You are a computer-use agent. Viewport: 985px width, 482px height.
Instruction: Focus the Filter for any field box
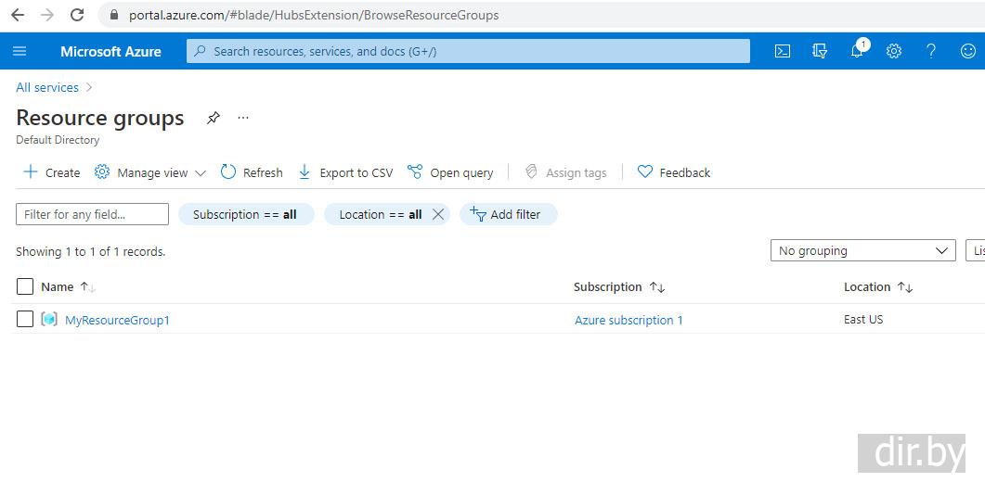[x=92, y=214]
